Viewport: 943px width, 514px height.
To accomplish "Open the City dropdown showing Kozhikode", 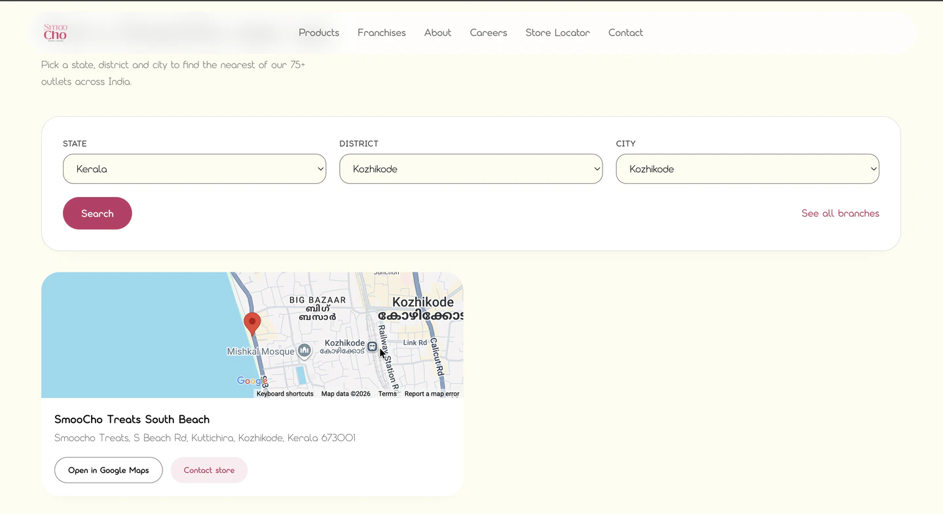I will (747, 169).
